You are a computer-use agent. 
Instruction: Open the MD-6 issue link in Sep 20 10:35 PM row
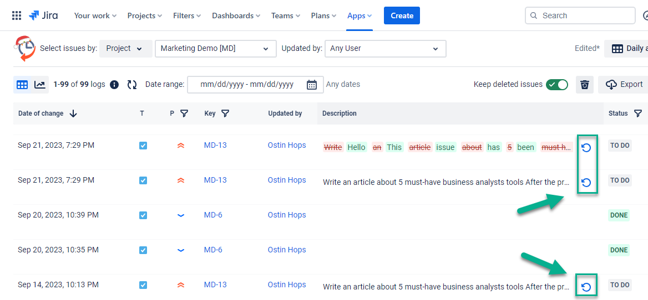(213, 250)
